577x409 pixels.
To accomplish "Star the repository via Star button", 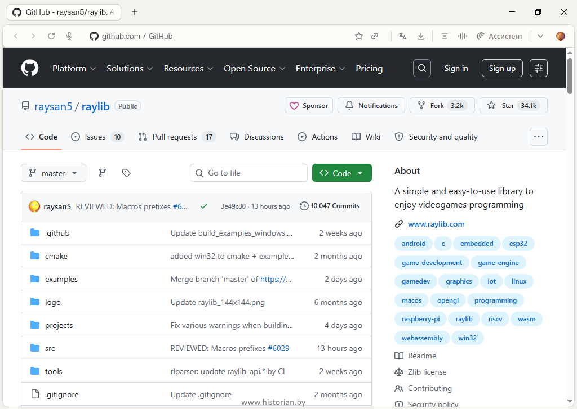I will click(513, 105).
